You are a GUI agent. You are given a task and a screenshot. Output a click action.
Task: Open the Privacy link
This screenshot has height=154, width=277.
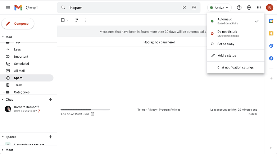[x=152, y=110]
